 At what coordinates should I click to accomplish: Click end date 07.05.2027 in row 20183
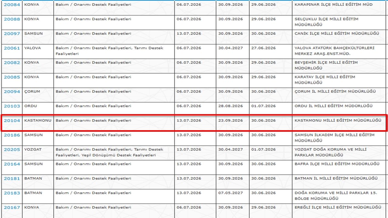230,193
